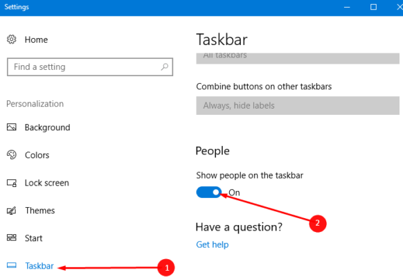The width and height of the screenshot is (403, 277).
Task: Click the Start tiles icon
Action: [12, 238]
